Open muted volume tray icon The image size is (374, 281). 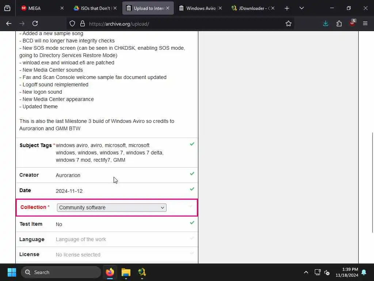pos(327,272)
